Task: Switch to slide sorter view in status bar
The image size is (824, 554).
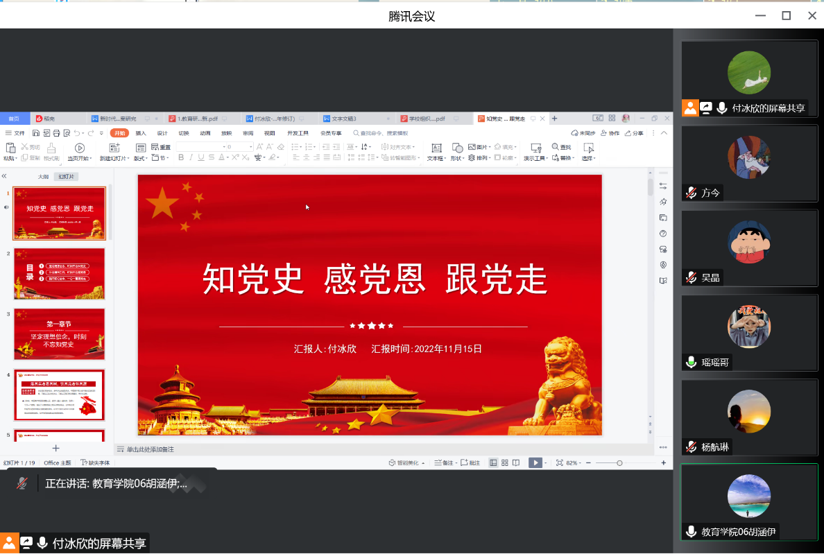Action: click(x=505, y=462)
